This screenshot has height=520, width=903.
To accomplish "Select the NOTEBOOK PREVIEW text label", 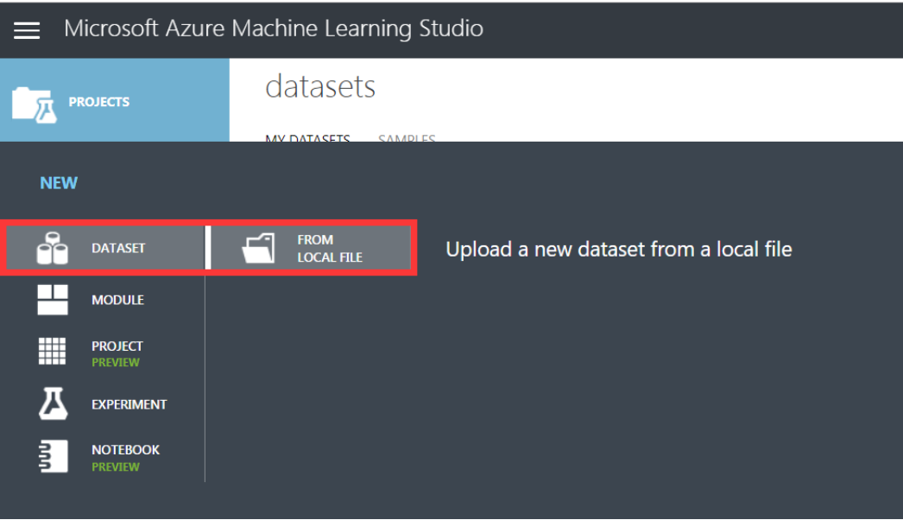I will coord(125,457).
